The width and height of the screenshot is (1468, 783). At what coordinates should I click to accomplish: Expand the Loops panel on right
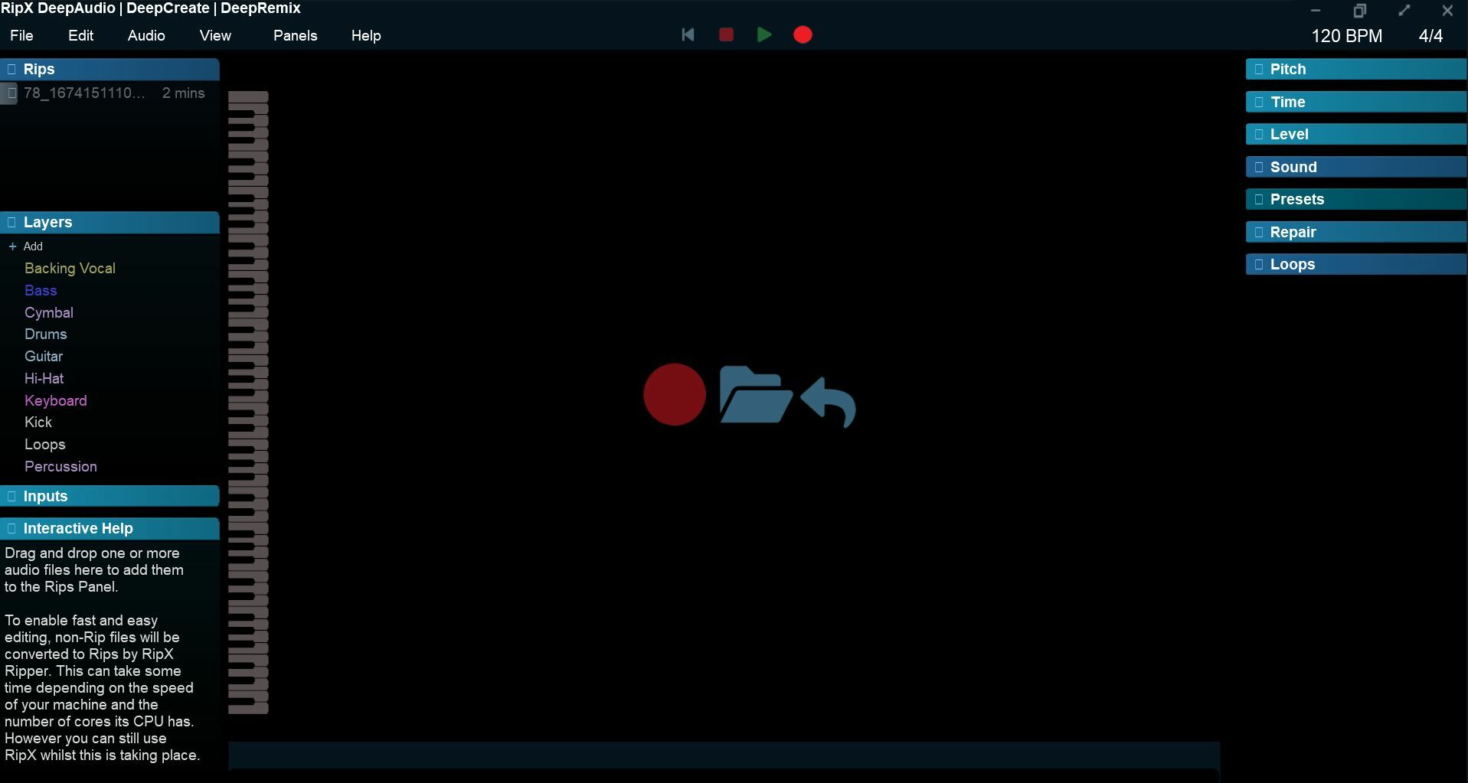click(x=1355, y=264)
